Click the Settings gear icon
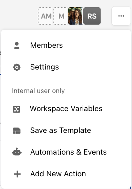 tap(17, 67)
